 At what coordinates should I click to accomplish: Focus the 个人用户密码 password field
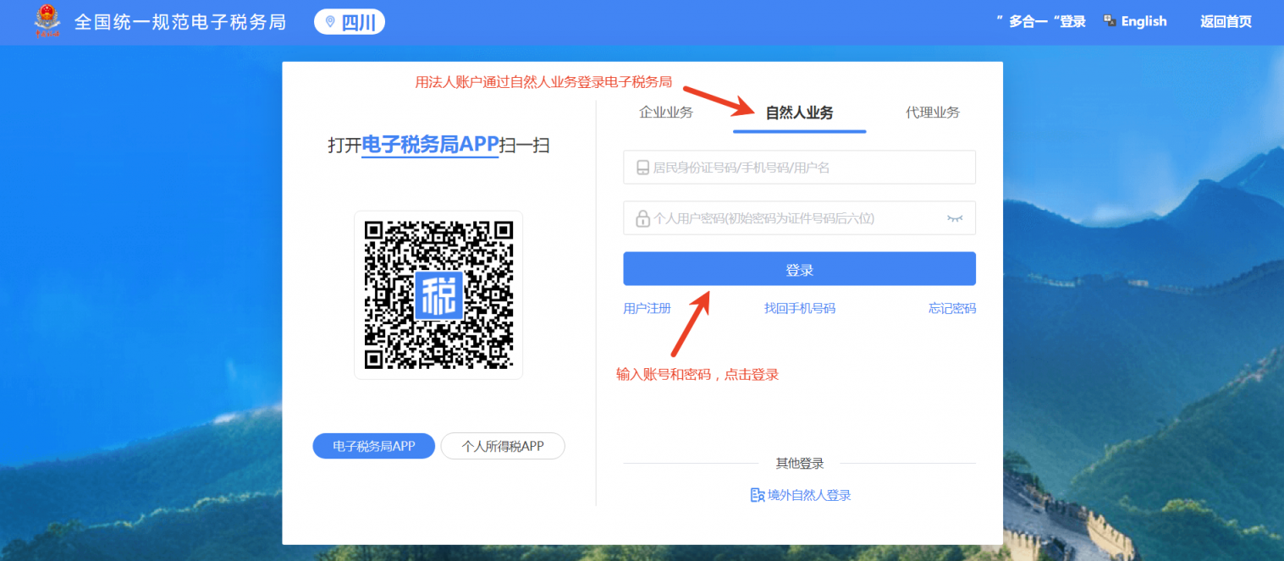click(799, 218)
